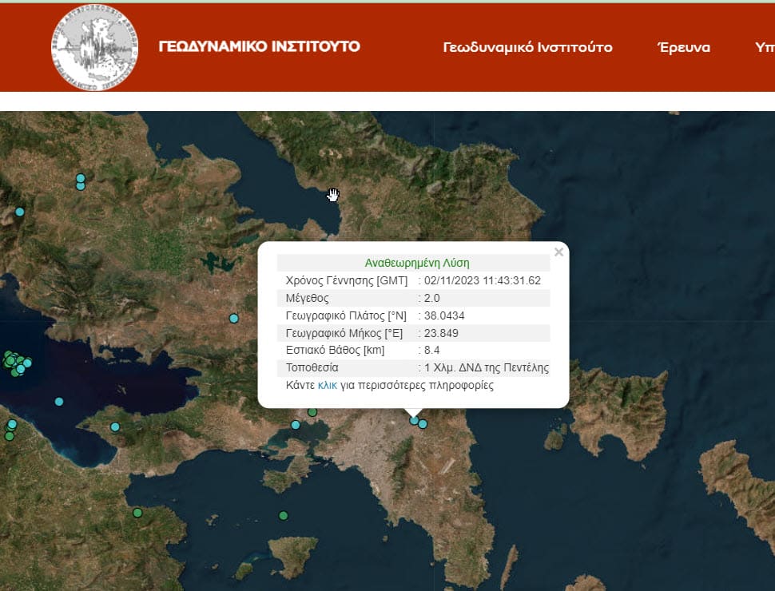Screen dimensions: 775x591
Task: Select the magnitude value 2.0
Action: tap(432, 298)
